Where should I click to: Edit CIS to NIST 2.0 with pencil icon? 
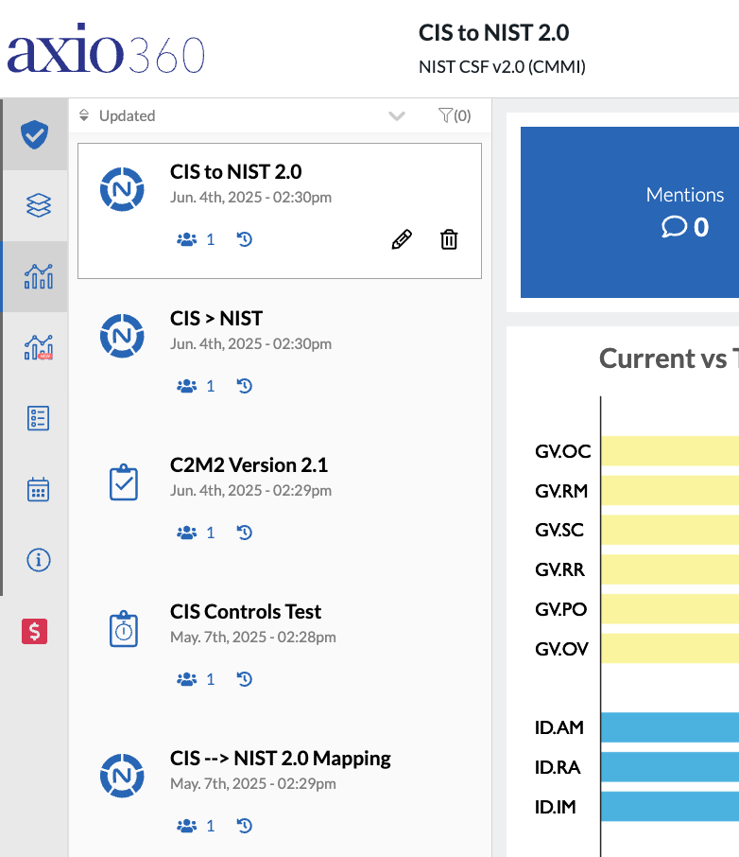tap(402, 239)
